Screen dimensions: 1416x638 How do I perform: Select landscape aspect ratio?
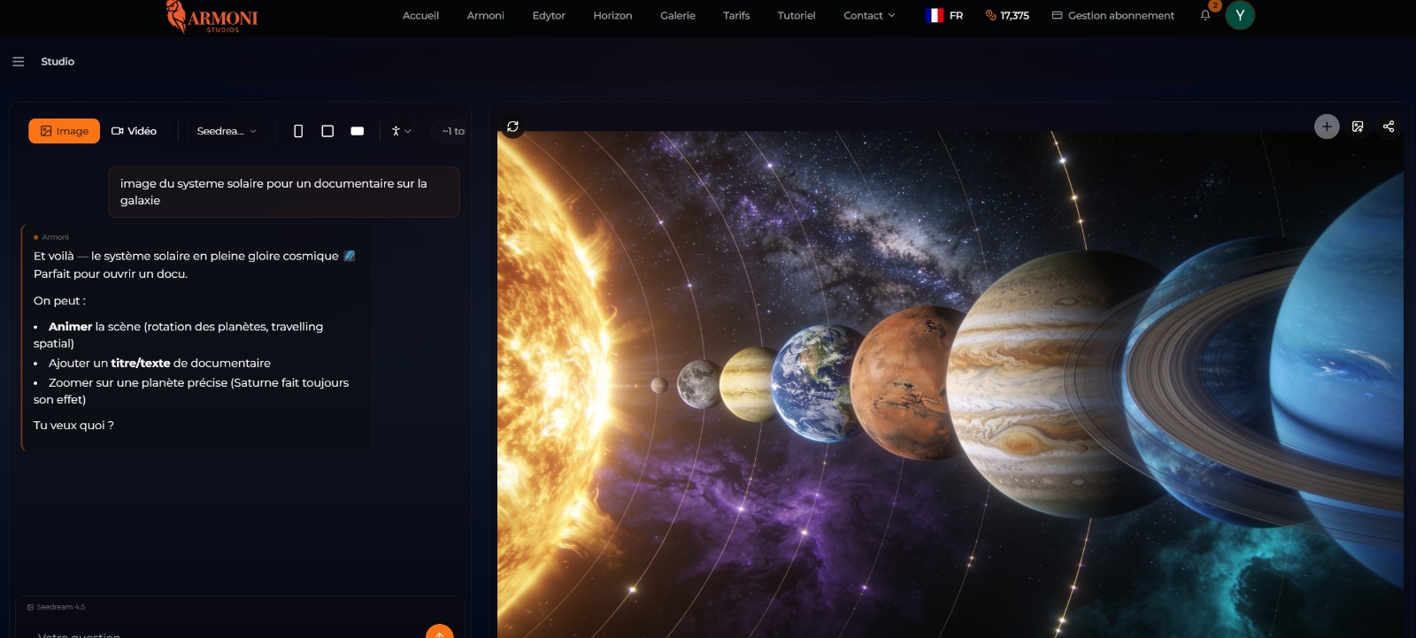point(358,131)
